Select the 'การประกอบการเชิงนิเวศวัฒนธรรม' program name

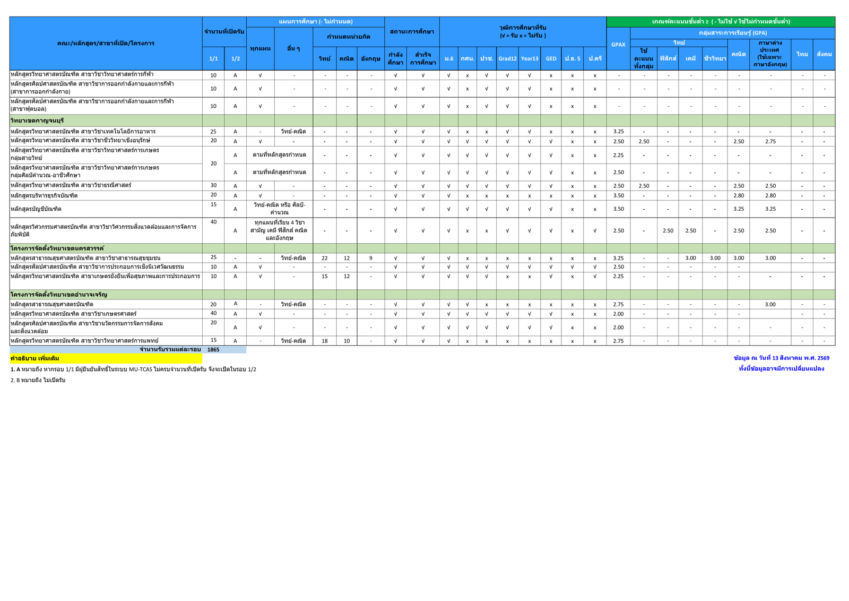97,267
